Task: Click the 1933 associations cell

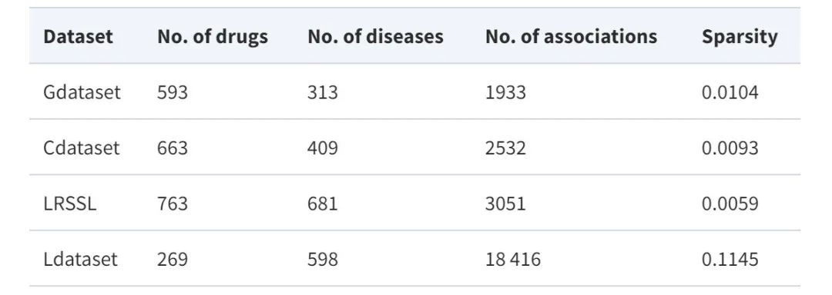Action: [505, 92]
